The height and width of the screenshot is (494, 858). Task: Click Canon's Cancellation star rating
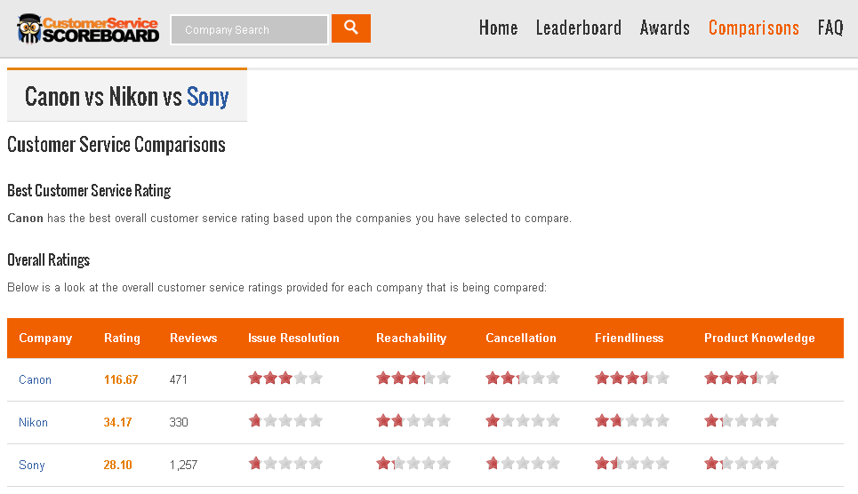[x=523, y=378]
